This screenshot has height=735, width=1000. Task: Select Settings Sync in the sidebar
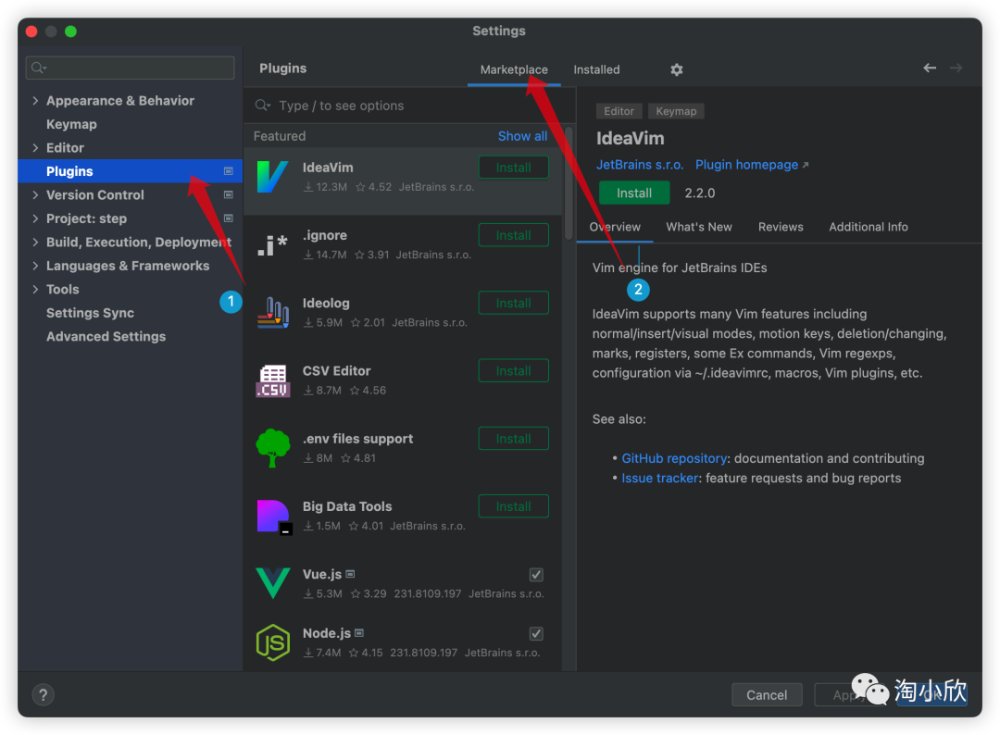pos(90,313)
